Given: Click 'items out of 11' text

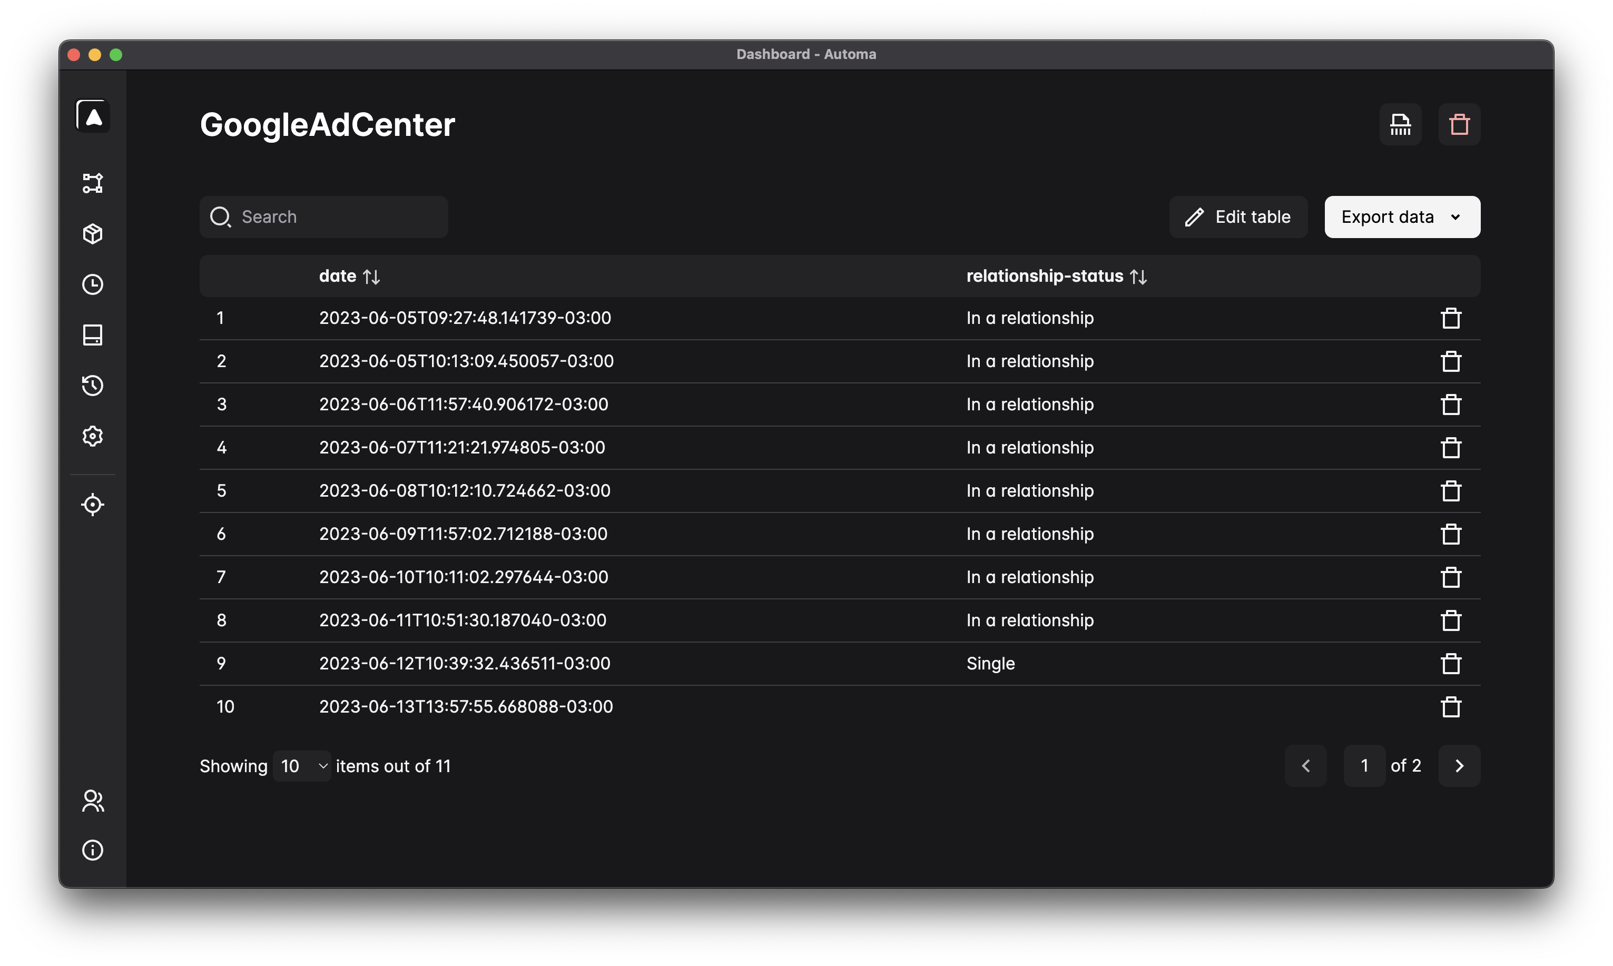Looking at the screenshot, I should click(393, 766).
